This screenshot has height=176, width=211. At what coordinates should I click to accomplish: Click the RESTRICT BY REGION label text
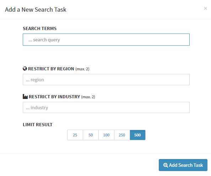[x=51, y=69]
